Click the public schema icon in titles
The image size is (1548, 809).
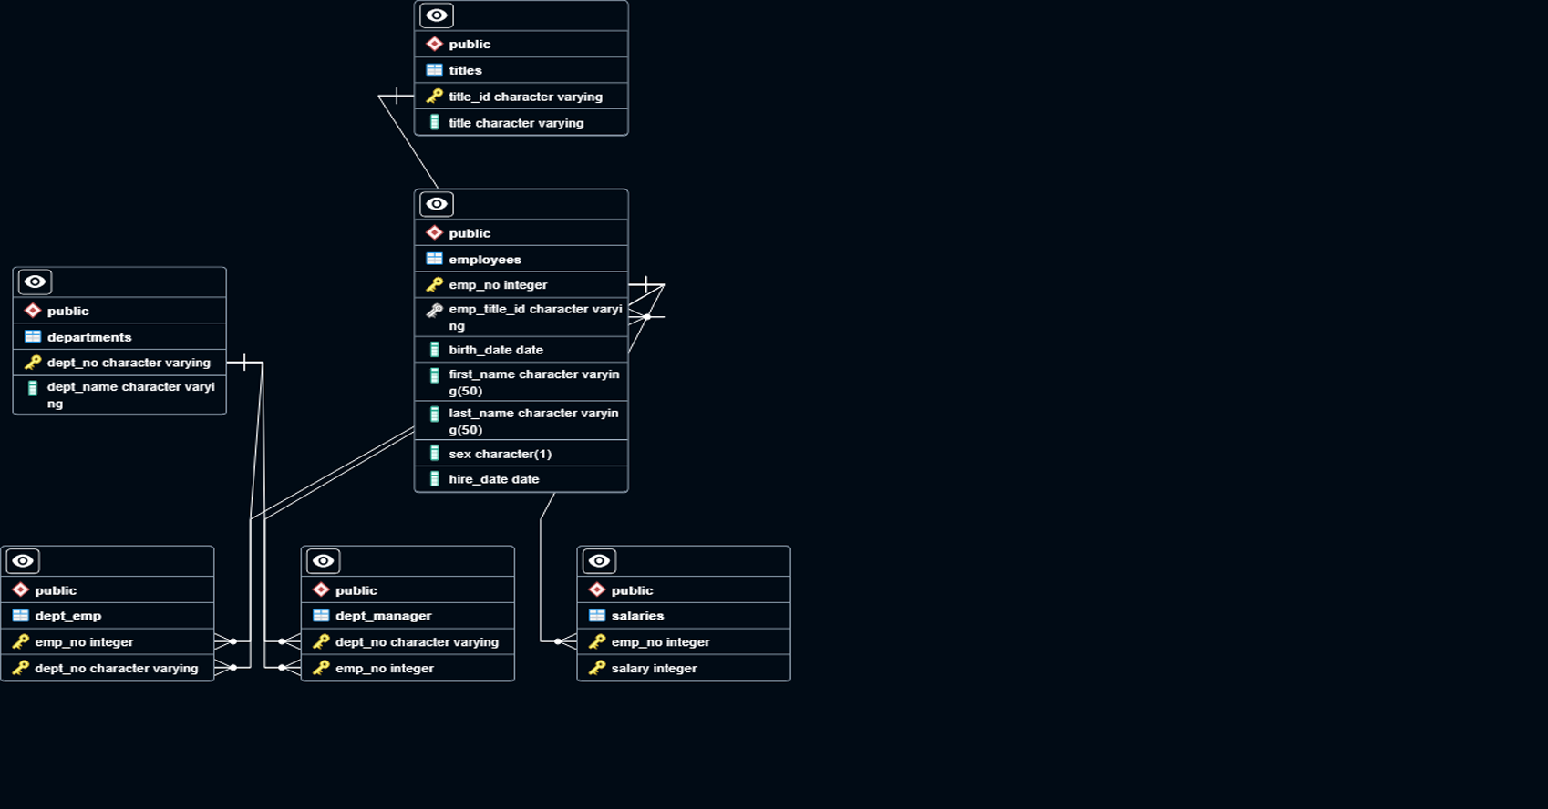point(435,45)
